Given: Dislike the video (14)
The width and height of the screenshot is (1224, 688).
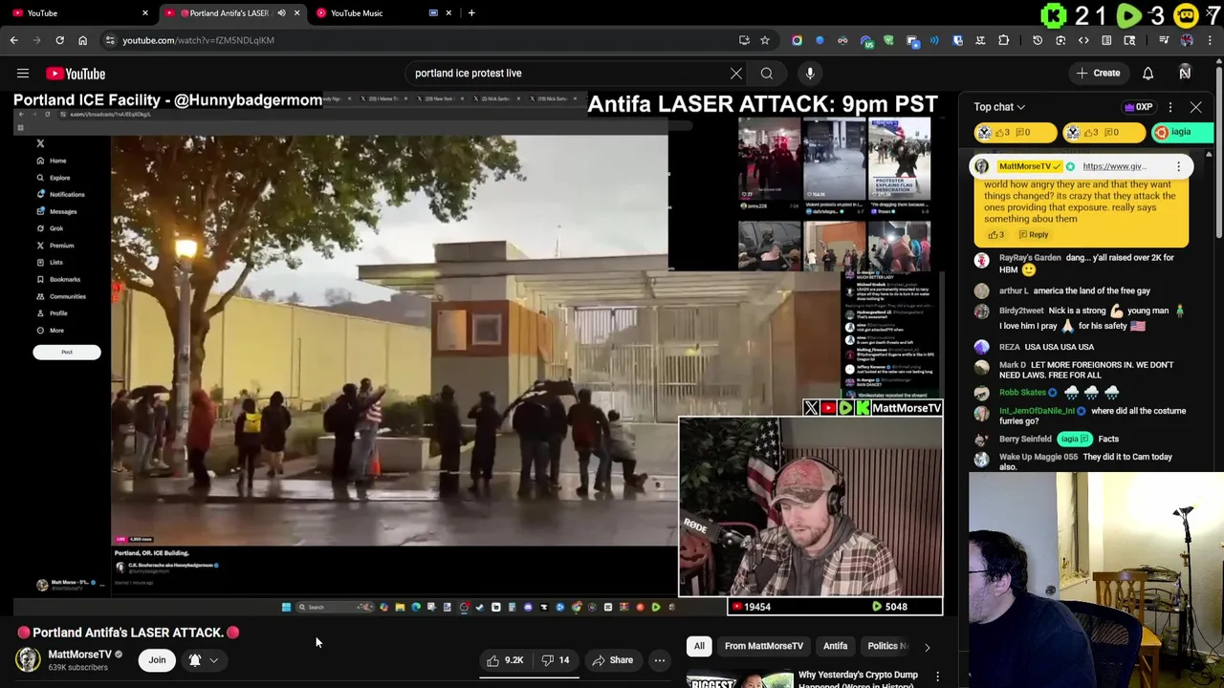Looking at the screenshot, I should [x=556, y=660].
